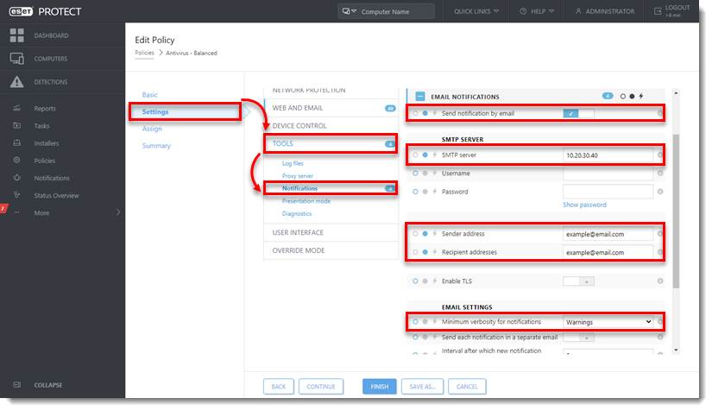
Task: Click lightning icon in Email Notifications header
Action: [640, 96]
